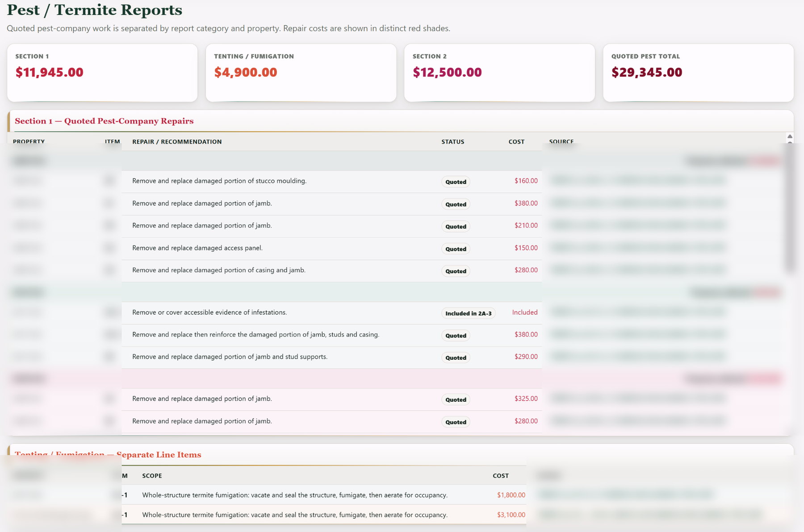Click the Quoted badge in the $210.00 row
This screenshot has width=804, height=532.
tap(456, 226)
